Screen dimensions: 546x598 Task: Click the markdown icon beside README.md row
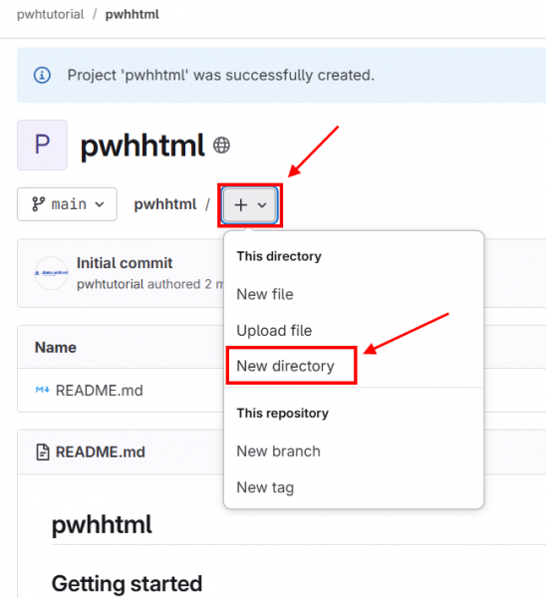coord(42,390)
